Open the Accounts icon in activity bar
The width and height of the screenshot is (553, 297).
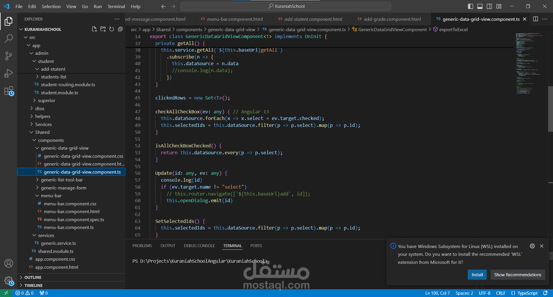9,263
